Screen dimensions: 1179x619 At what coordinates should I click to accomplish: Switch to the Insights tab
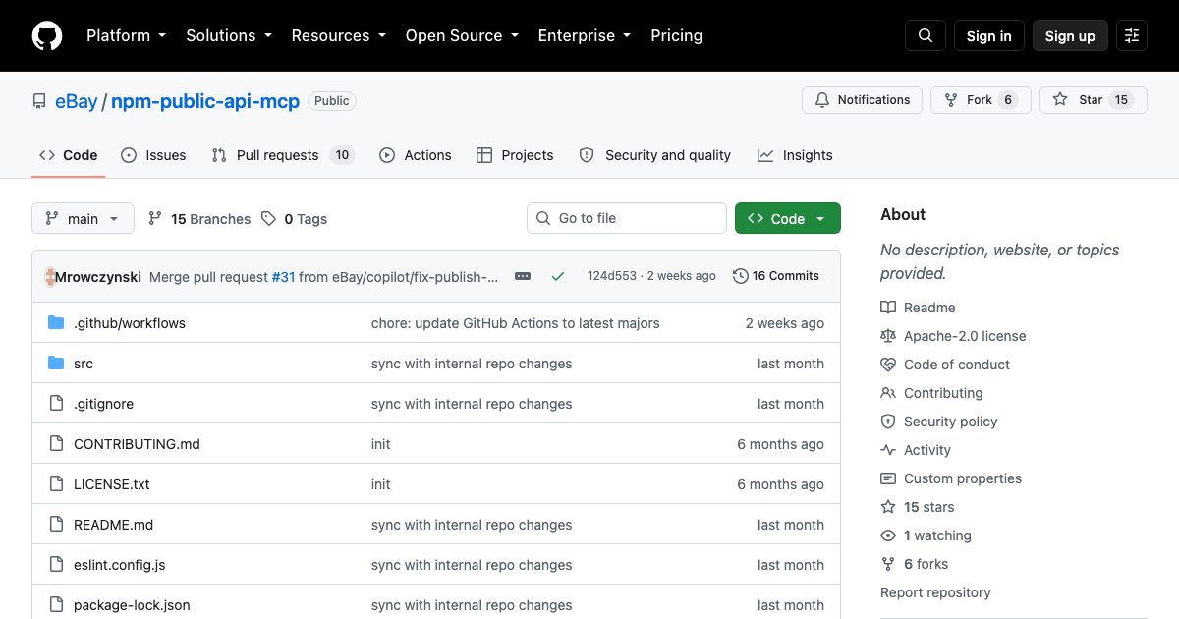click(x=795, y=155)
